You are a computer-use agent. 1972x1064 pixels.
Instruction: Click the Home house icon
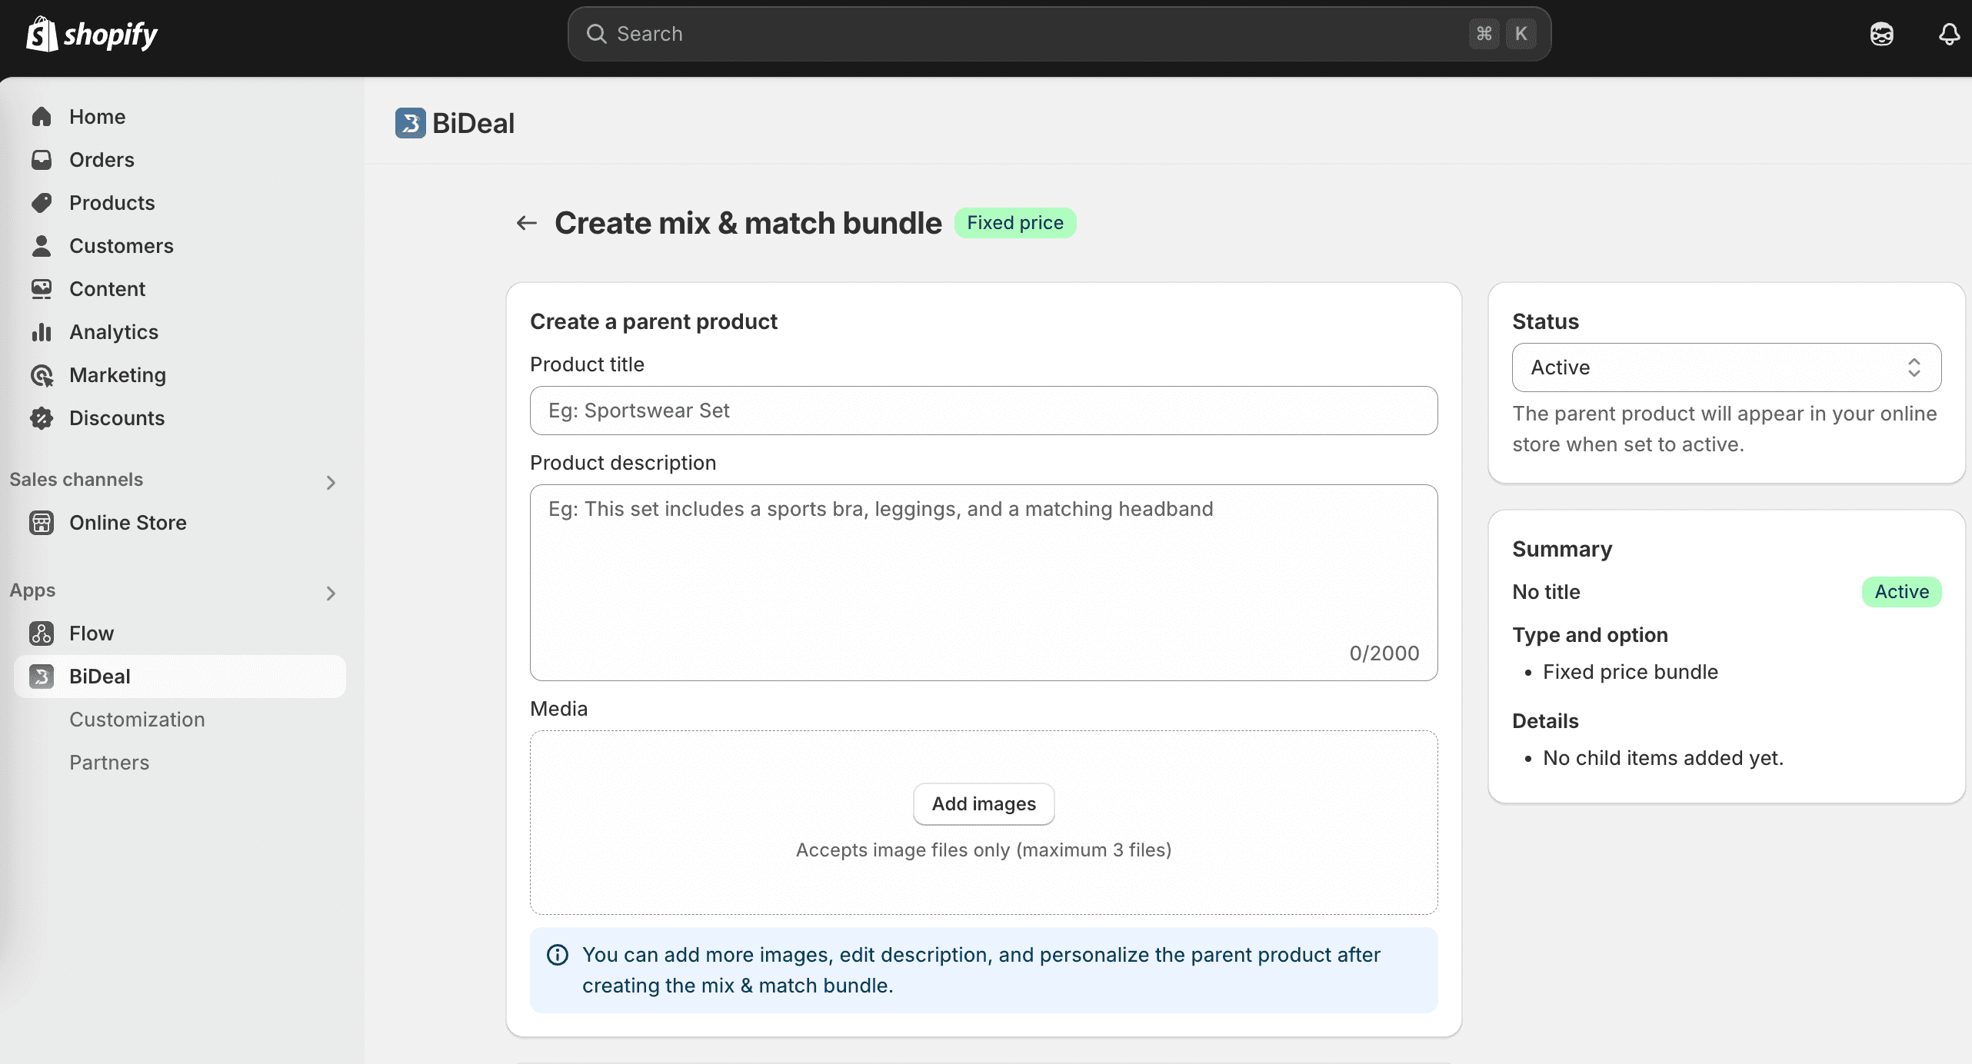tap(42, 116)
